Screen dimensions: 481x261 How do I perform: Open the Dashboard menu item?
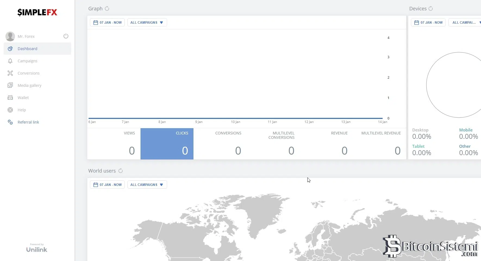[x=27, y=49]
